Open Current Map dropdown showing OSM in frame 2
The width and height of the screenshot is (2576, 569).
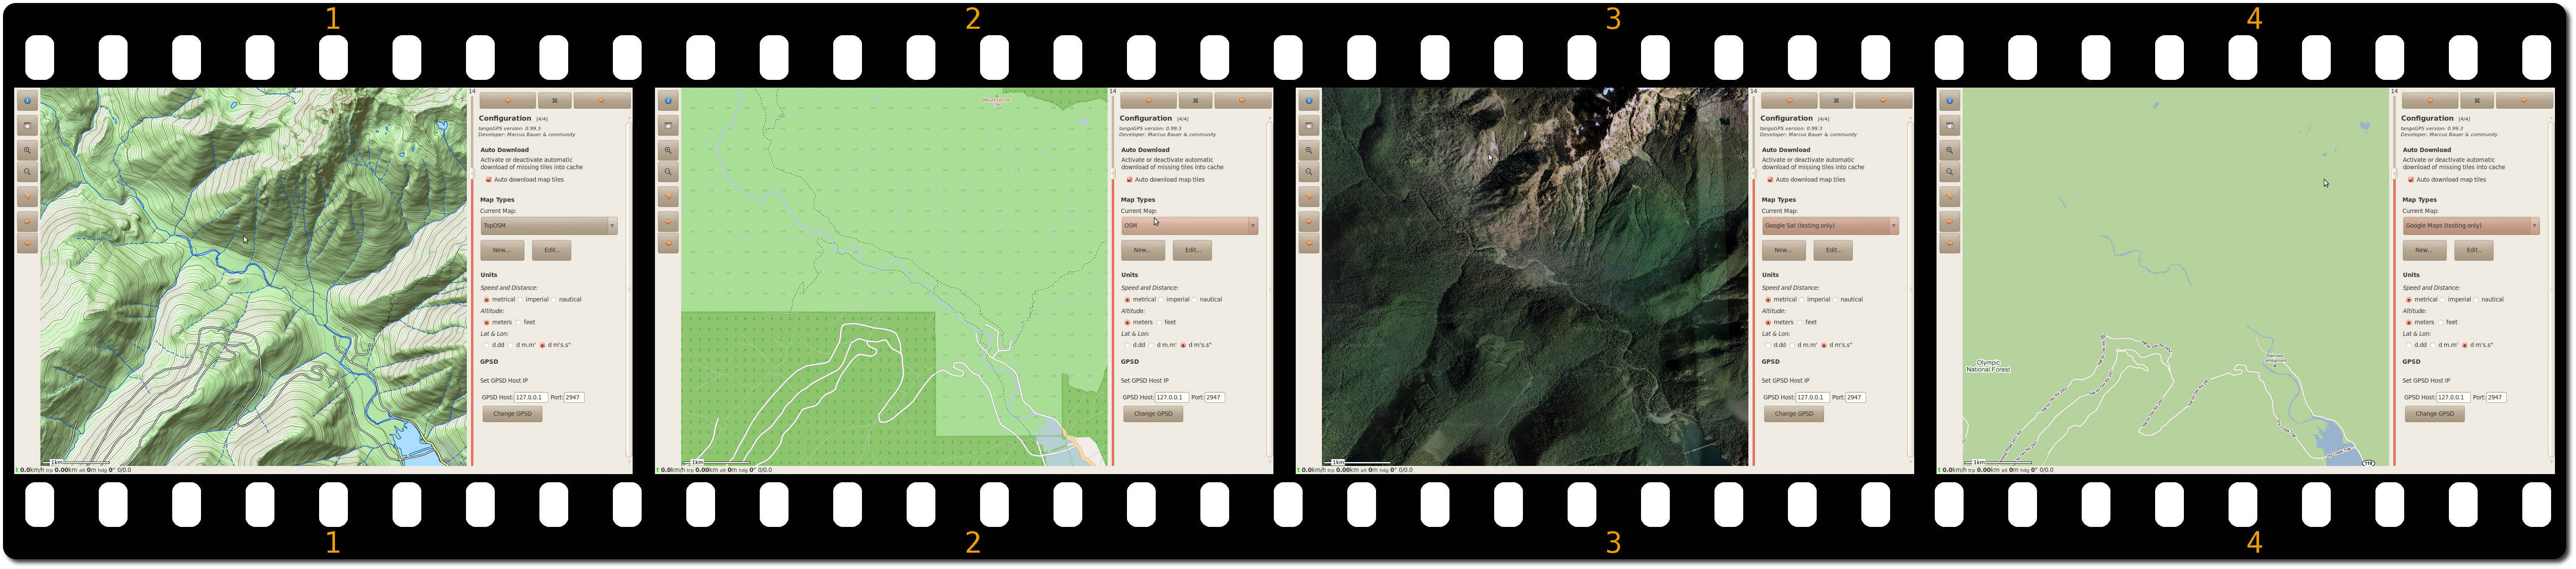(1190, 226)
